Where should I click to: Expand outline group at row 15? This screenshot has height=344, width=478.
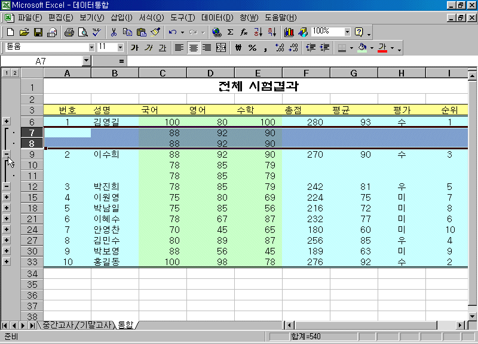[x=7, y=197]
